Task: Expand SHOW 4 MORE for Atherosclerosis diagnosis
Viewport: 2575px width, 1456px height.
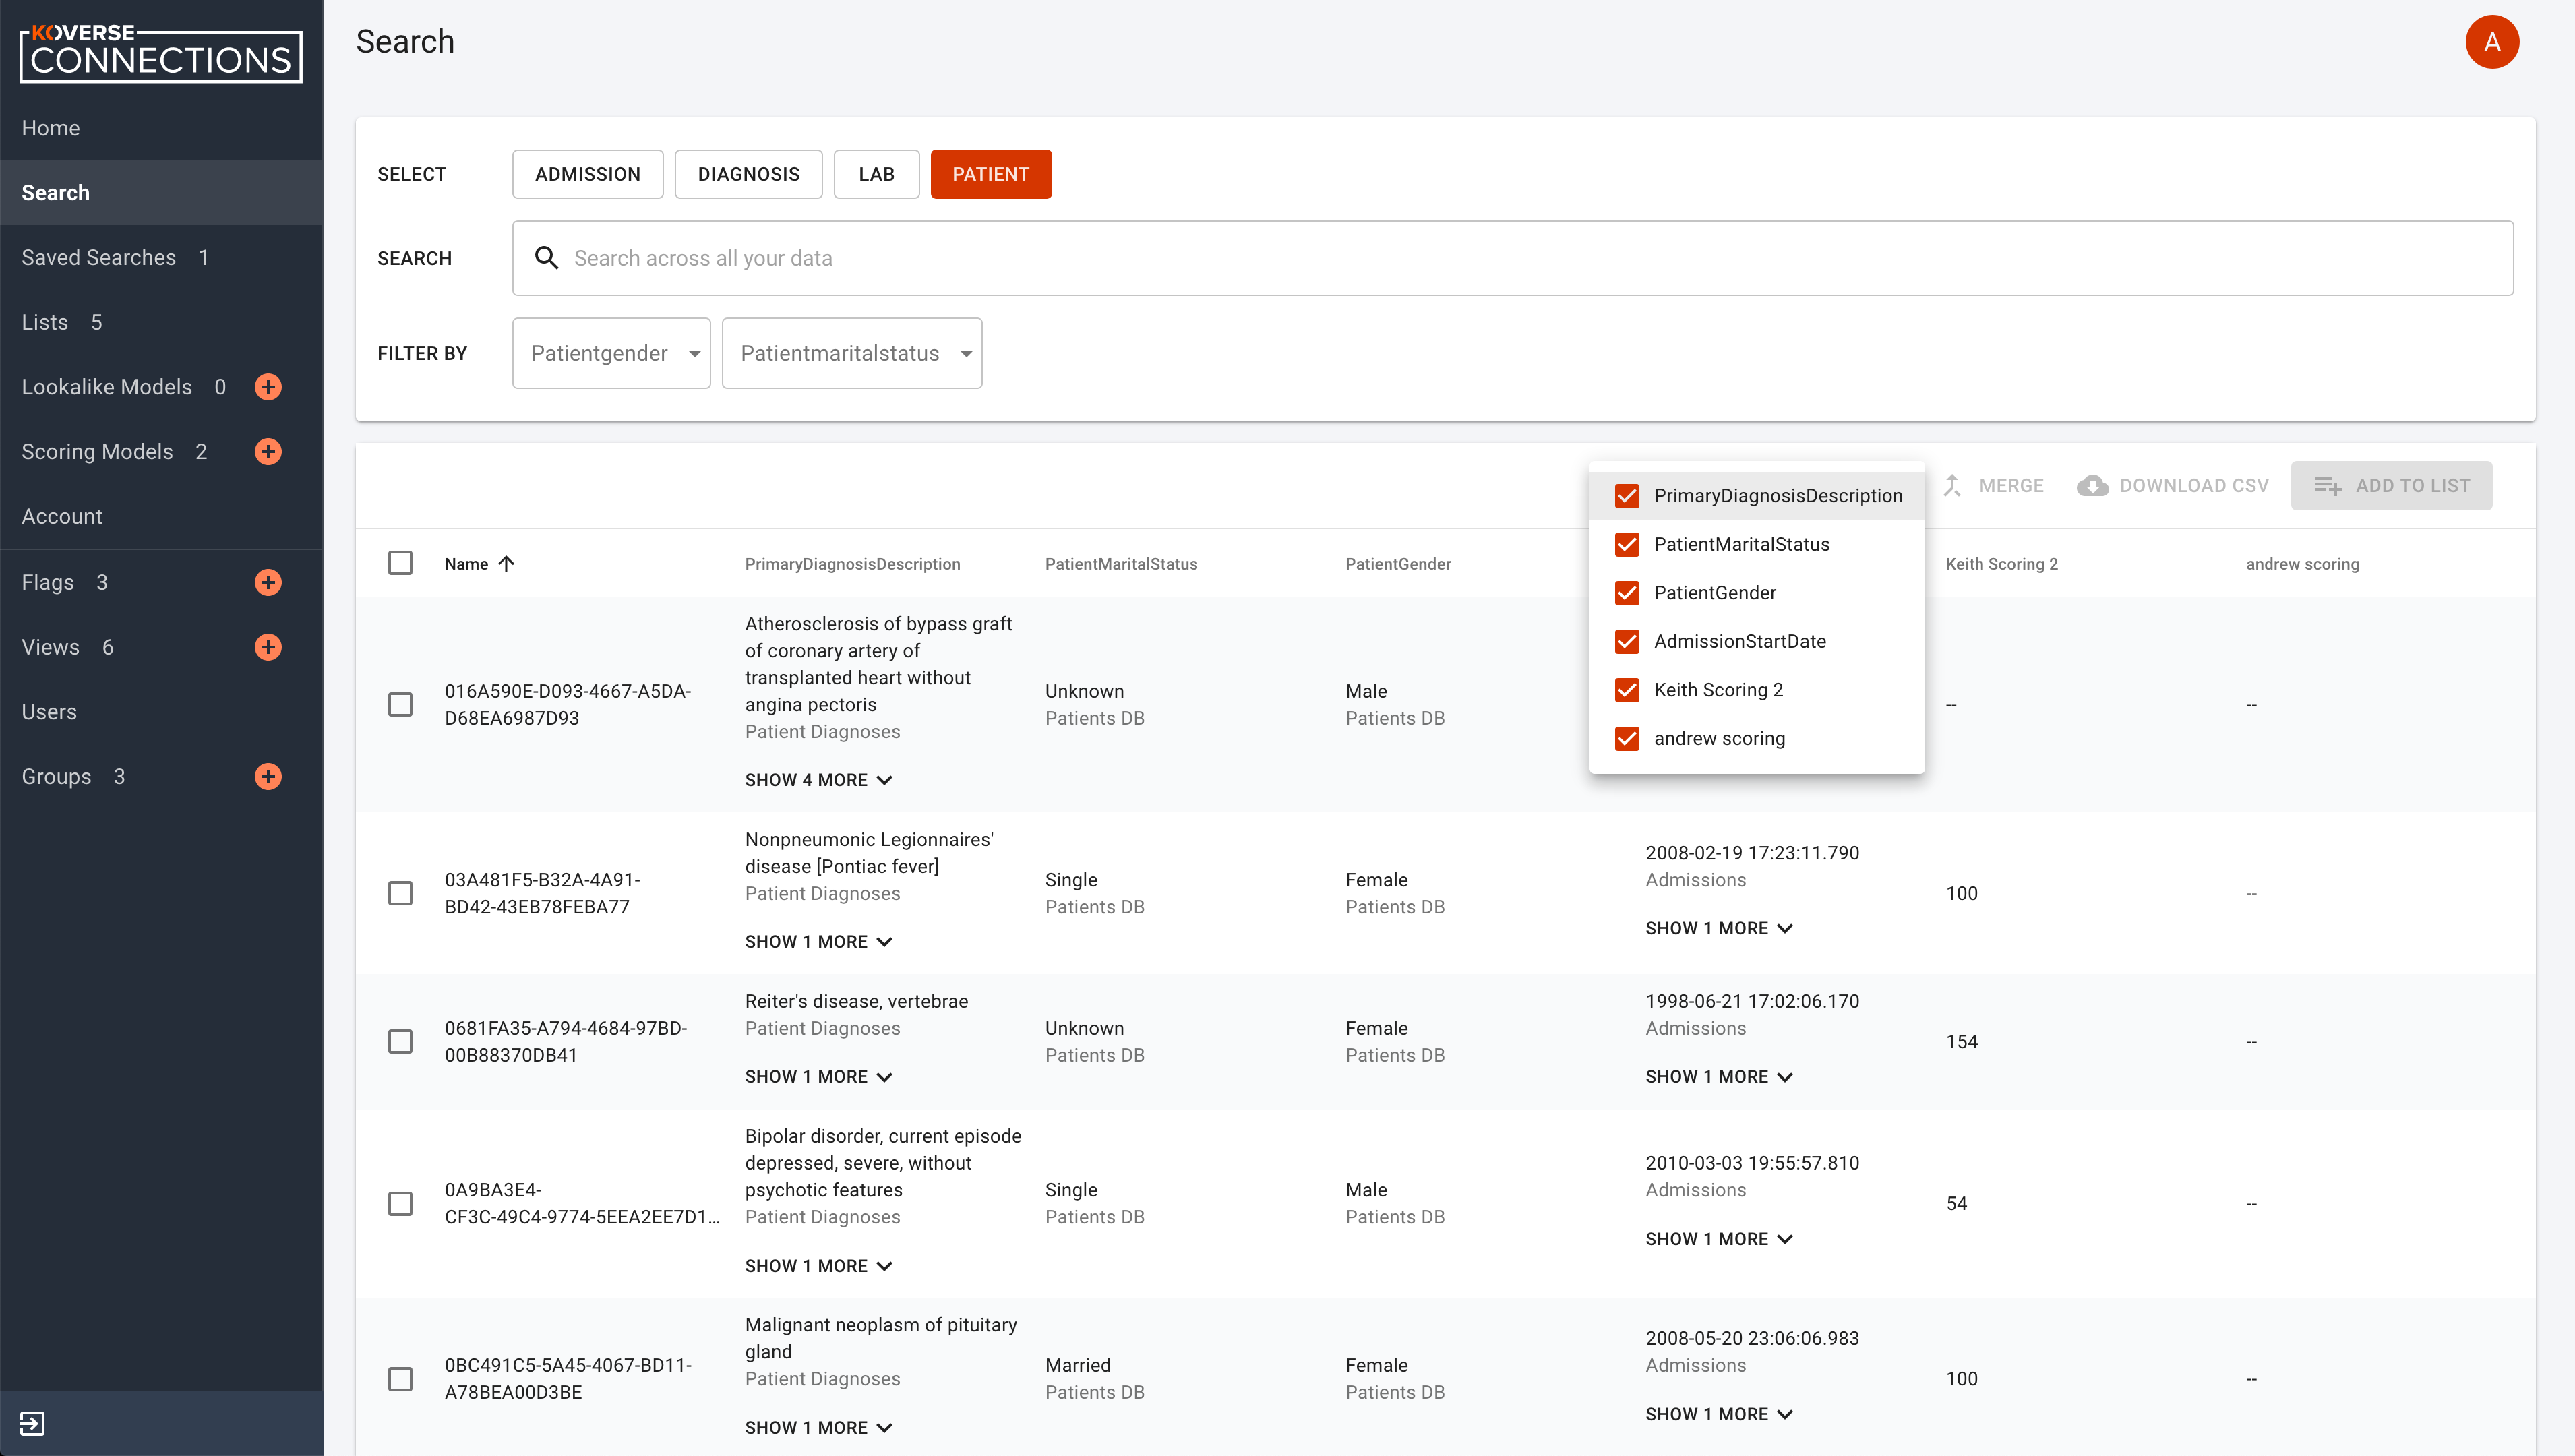Action: 818,780
